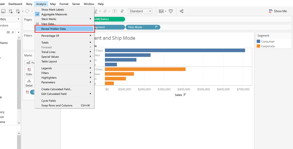Select Swap Rows and Columns
The width and height of the screenshot is (293, 149).
[x=64, y=105]
